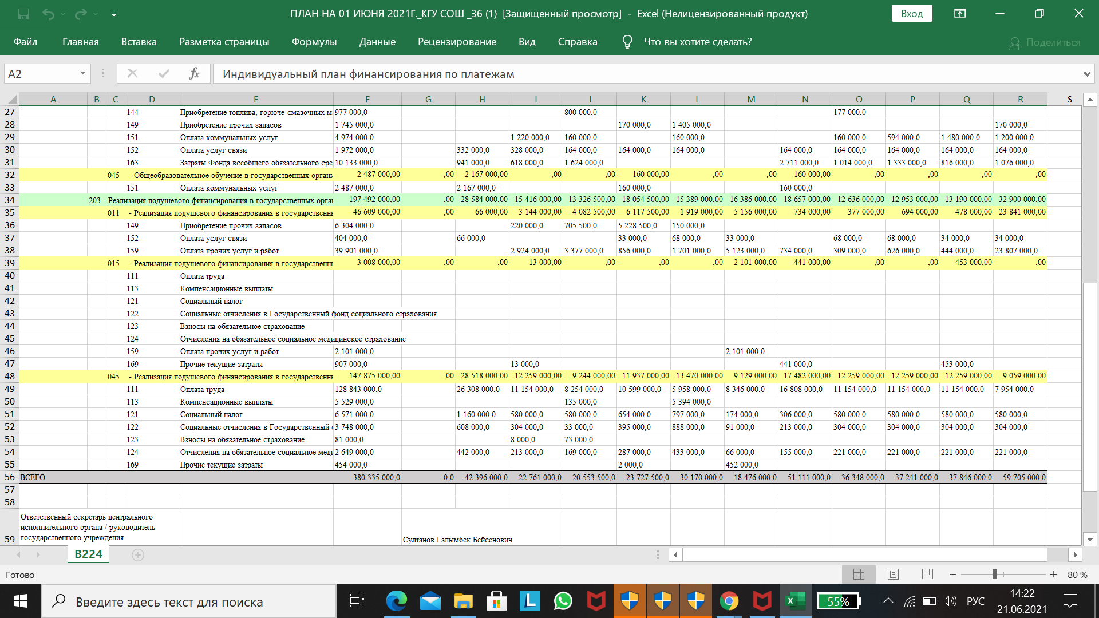Click zoom out minus button
Image resolution: width=1099 pixels, height=618 pixels.
(x=952, y=574)
